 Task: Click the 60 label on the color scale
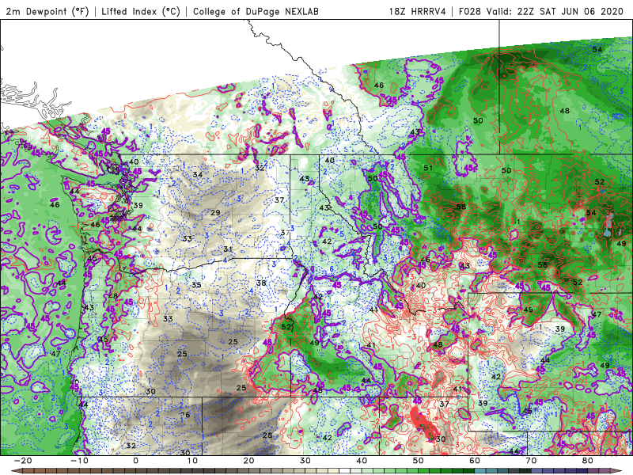click(x=475, y=461)
